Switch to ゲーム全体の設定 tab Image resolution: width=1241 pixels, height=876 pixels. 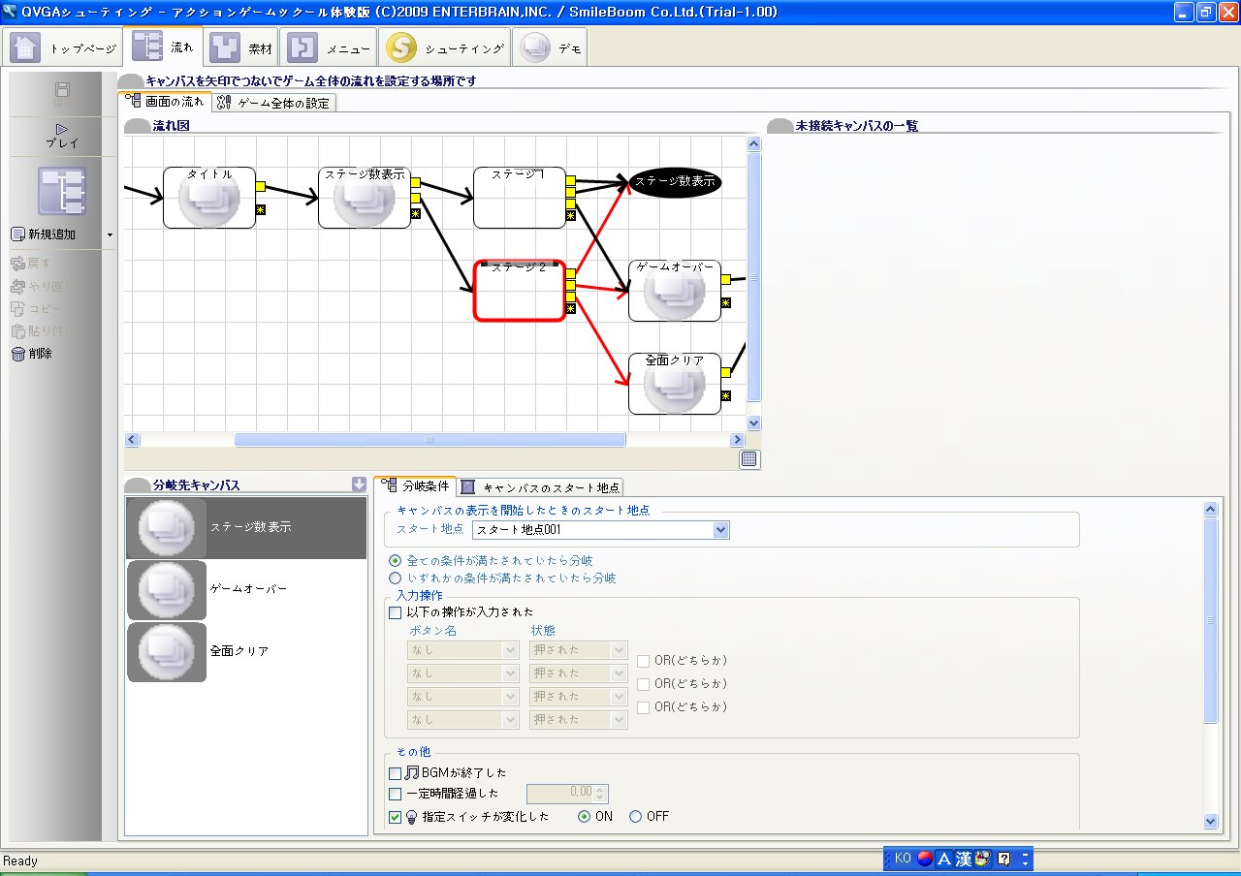pyautogui.click(x=273, y=103)
